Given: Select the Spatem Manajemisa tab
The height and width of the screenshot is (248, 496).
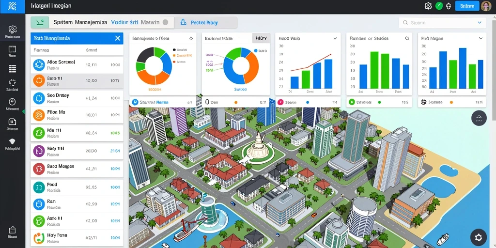Looking at the screenshot, I should (x=80, y=22).
